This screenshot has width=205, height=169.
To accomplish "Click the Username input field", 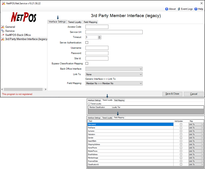I will pyautogui.click(x=97, y=48).
